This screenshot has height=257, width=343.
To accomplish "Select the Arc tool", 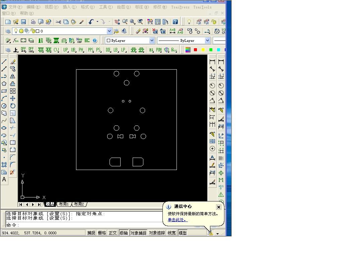I will 4,99.
